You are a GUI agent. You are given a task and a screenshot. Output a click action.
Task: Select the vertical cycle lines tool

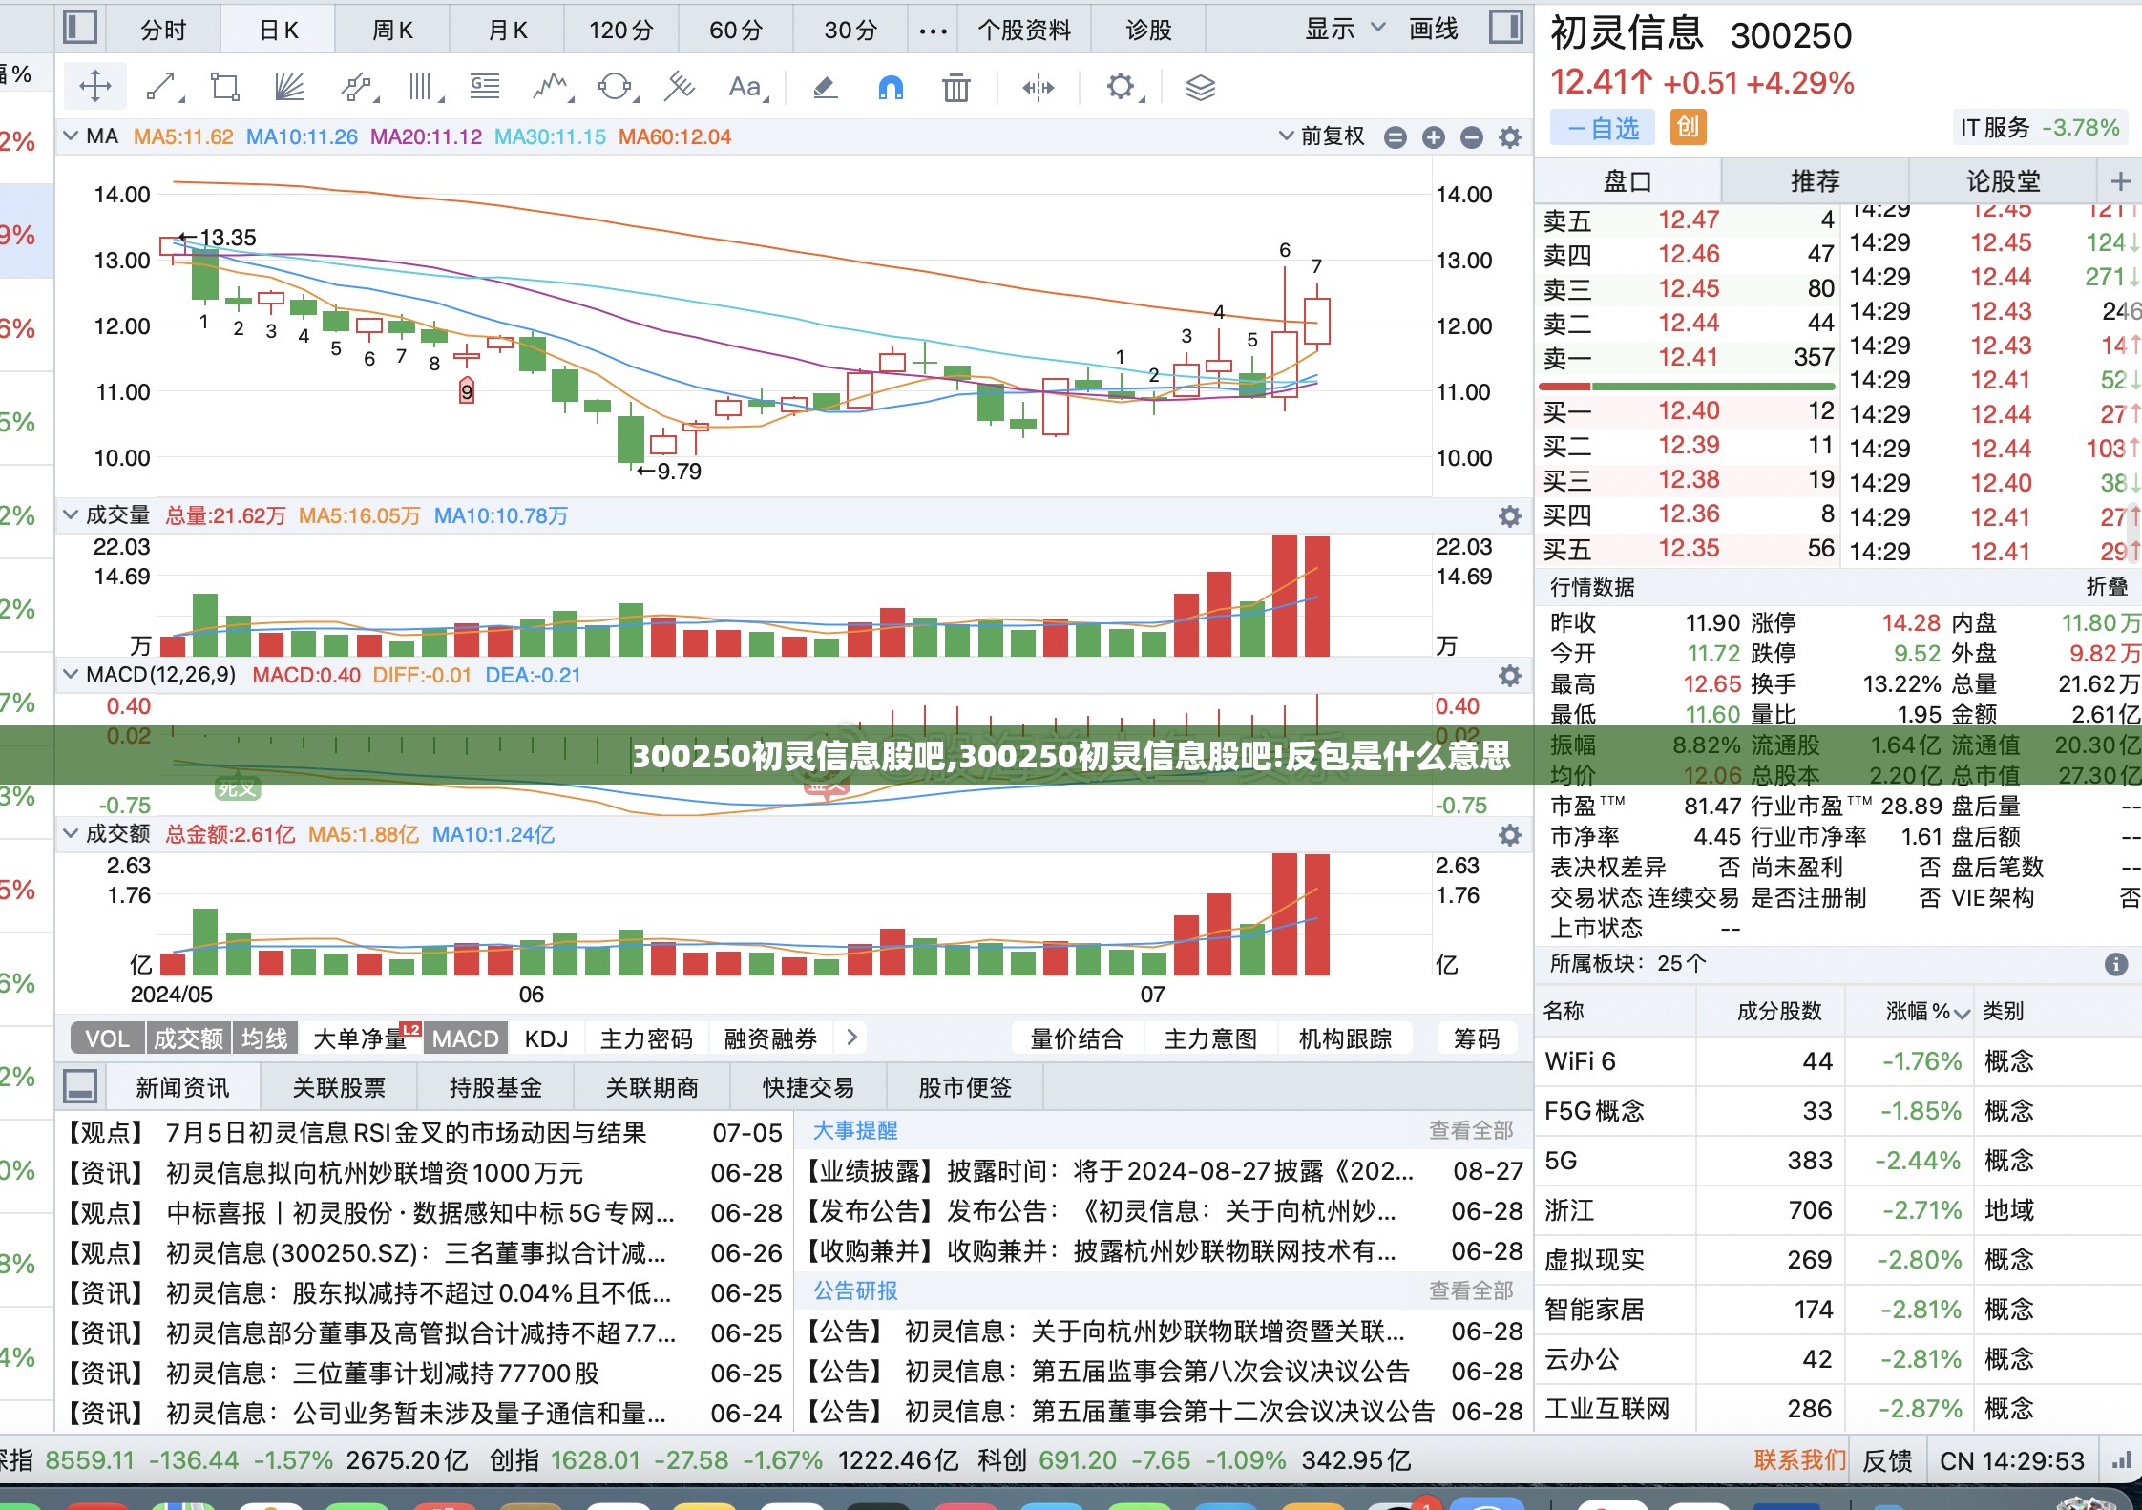(x=424, y=87)
